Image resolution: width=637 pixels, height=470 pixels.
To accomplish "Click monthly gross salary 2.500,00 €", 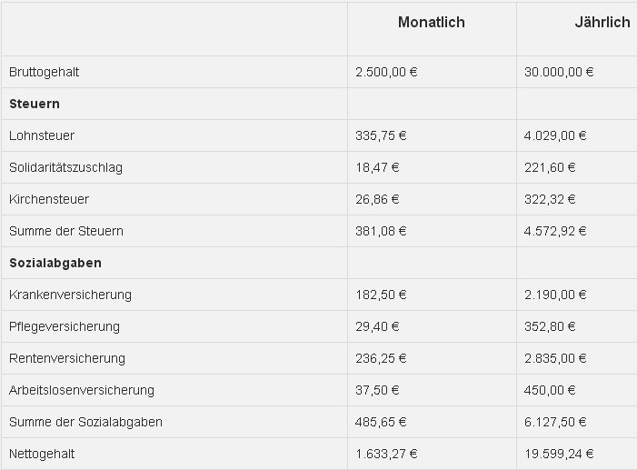I will 386,72.
